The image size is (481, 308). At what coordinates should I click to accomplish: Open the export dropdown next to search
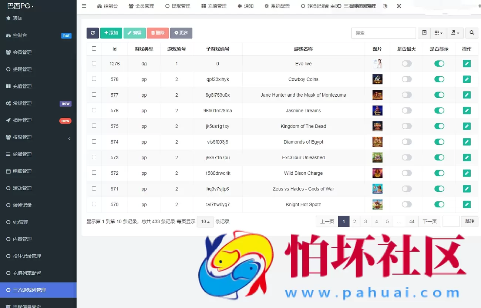(x=455, y=33)
